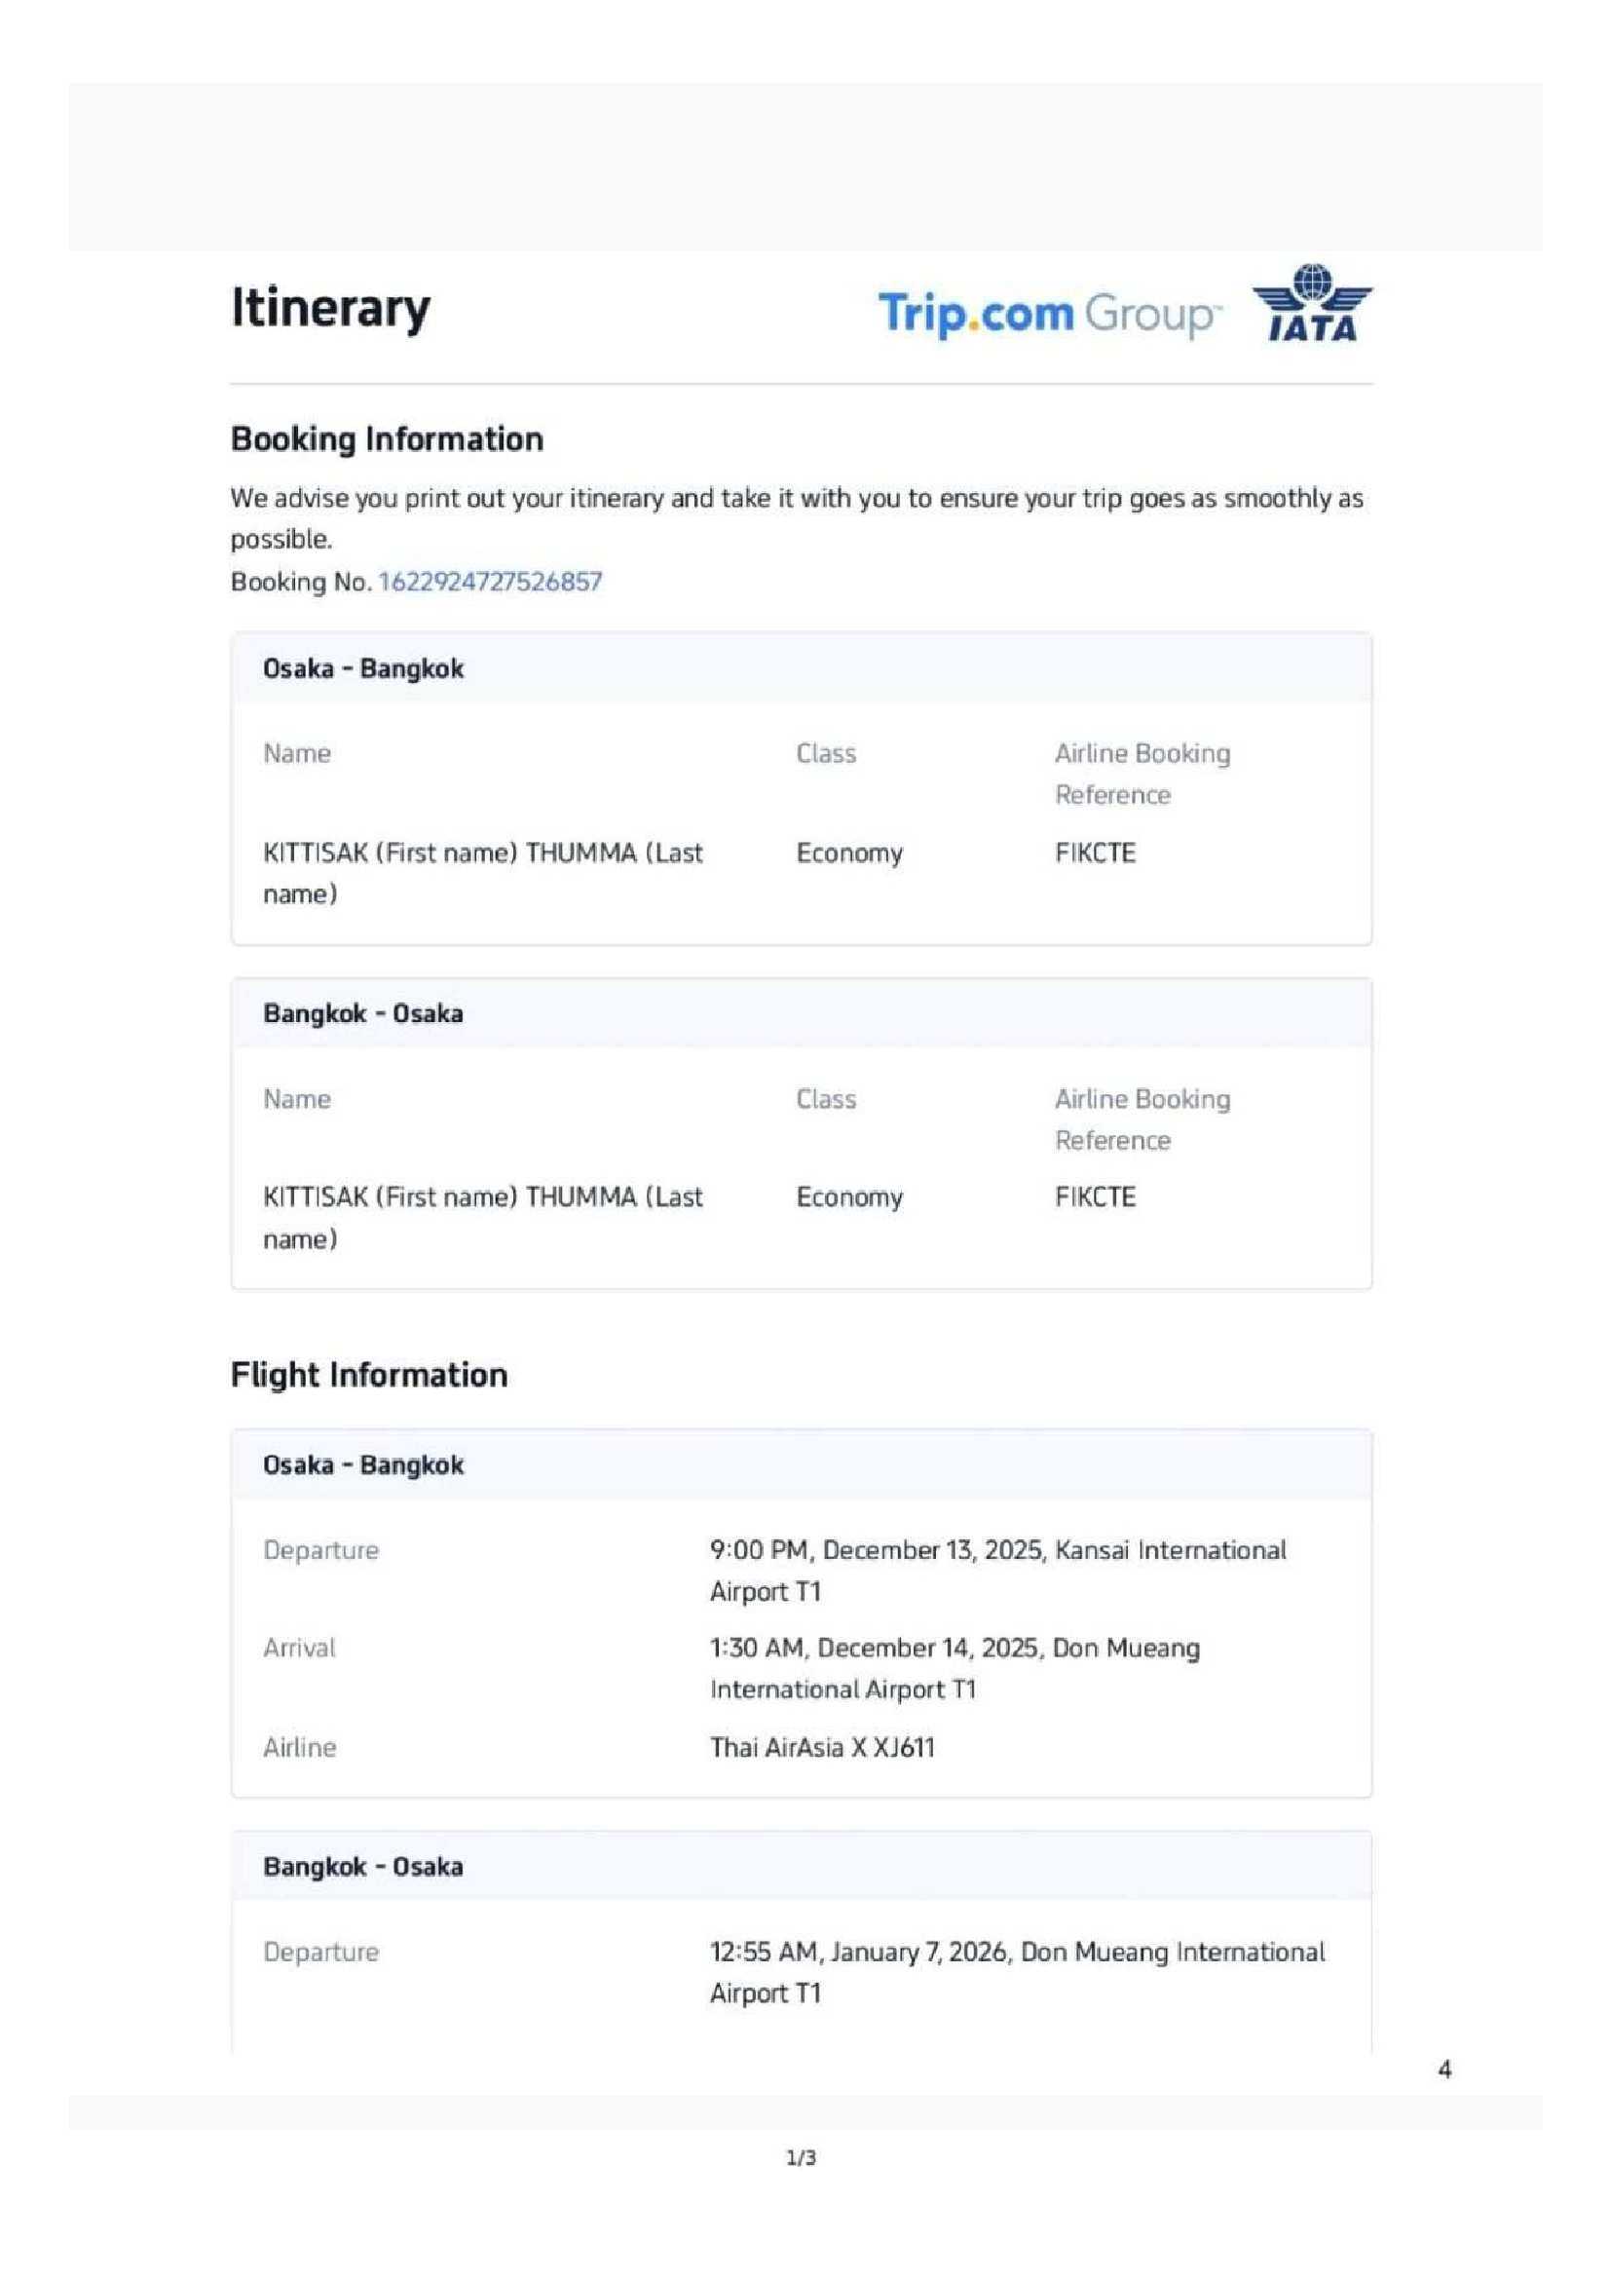Click the Trip.com Group logo
This screenshot has height=2278, width=1610.
tap(1049, 314)
